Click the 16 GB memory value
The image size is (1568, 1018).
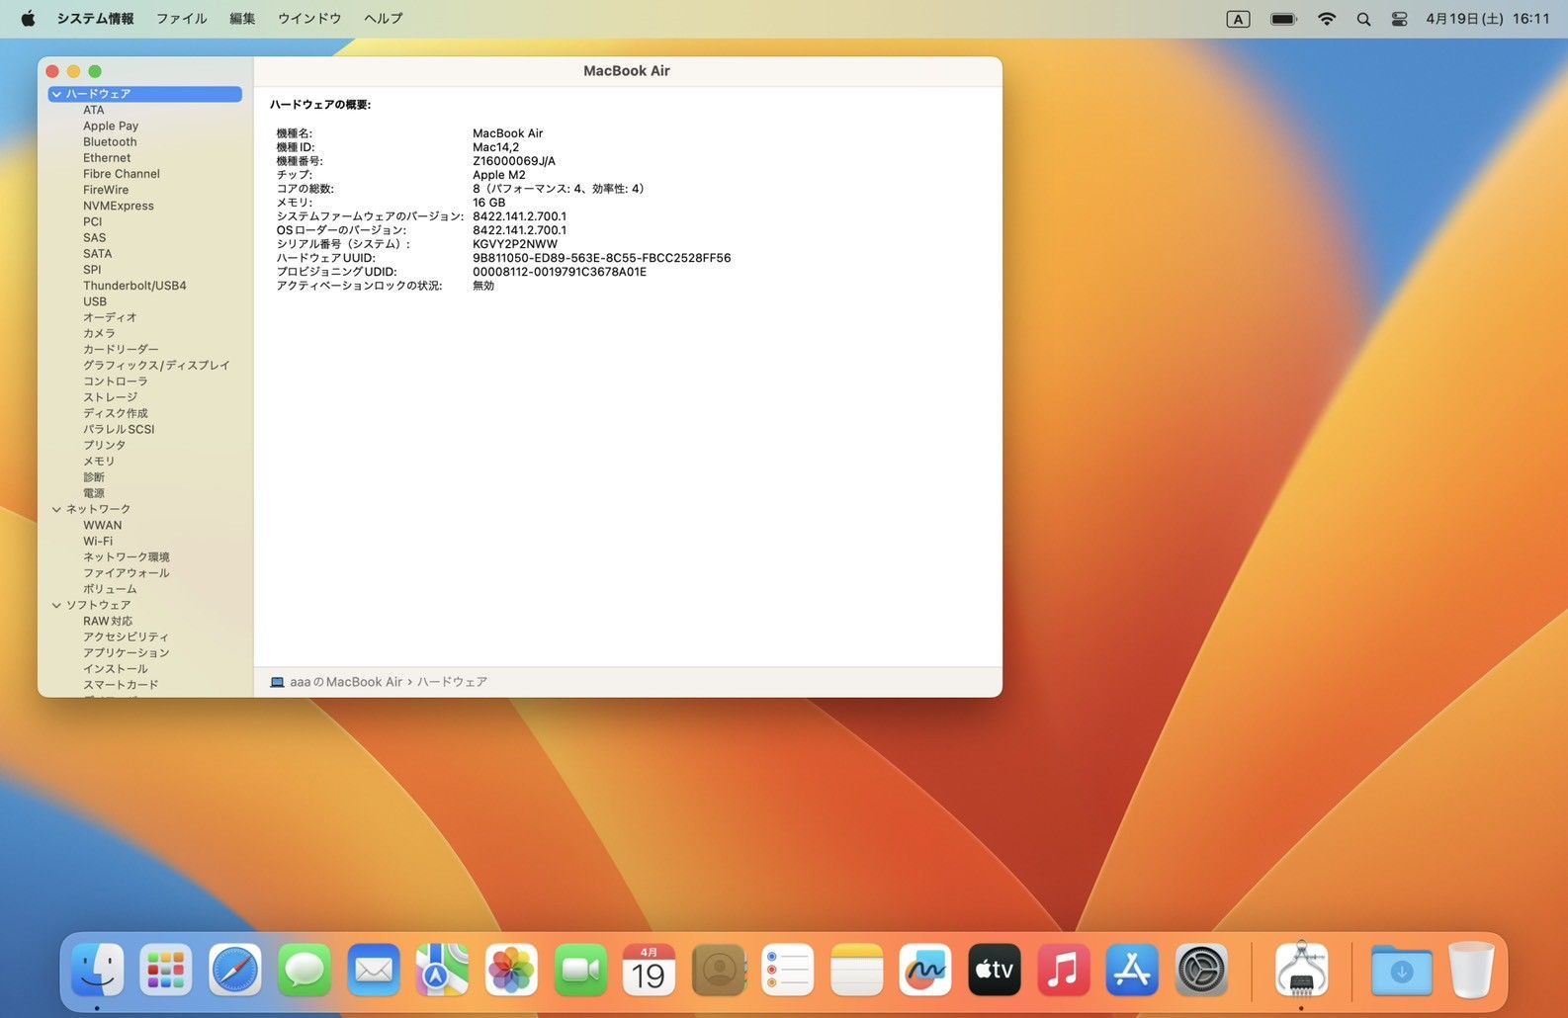[489, 203]
